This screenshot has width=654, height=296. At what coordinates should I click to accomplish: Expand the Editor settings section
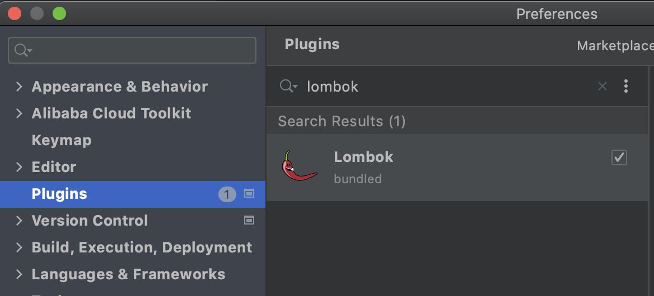point(19,167)
